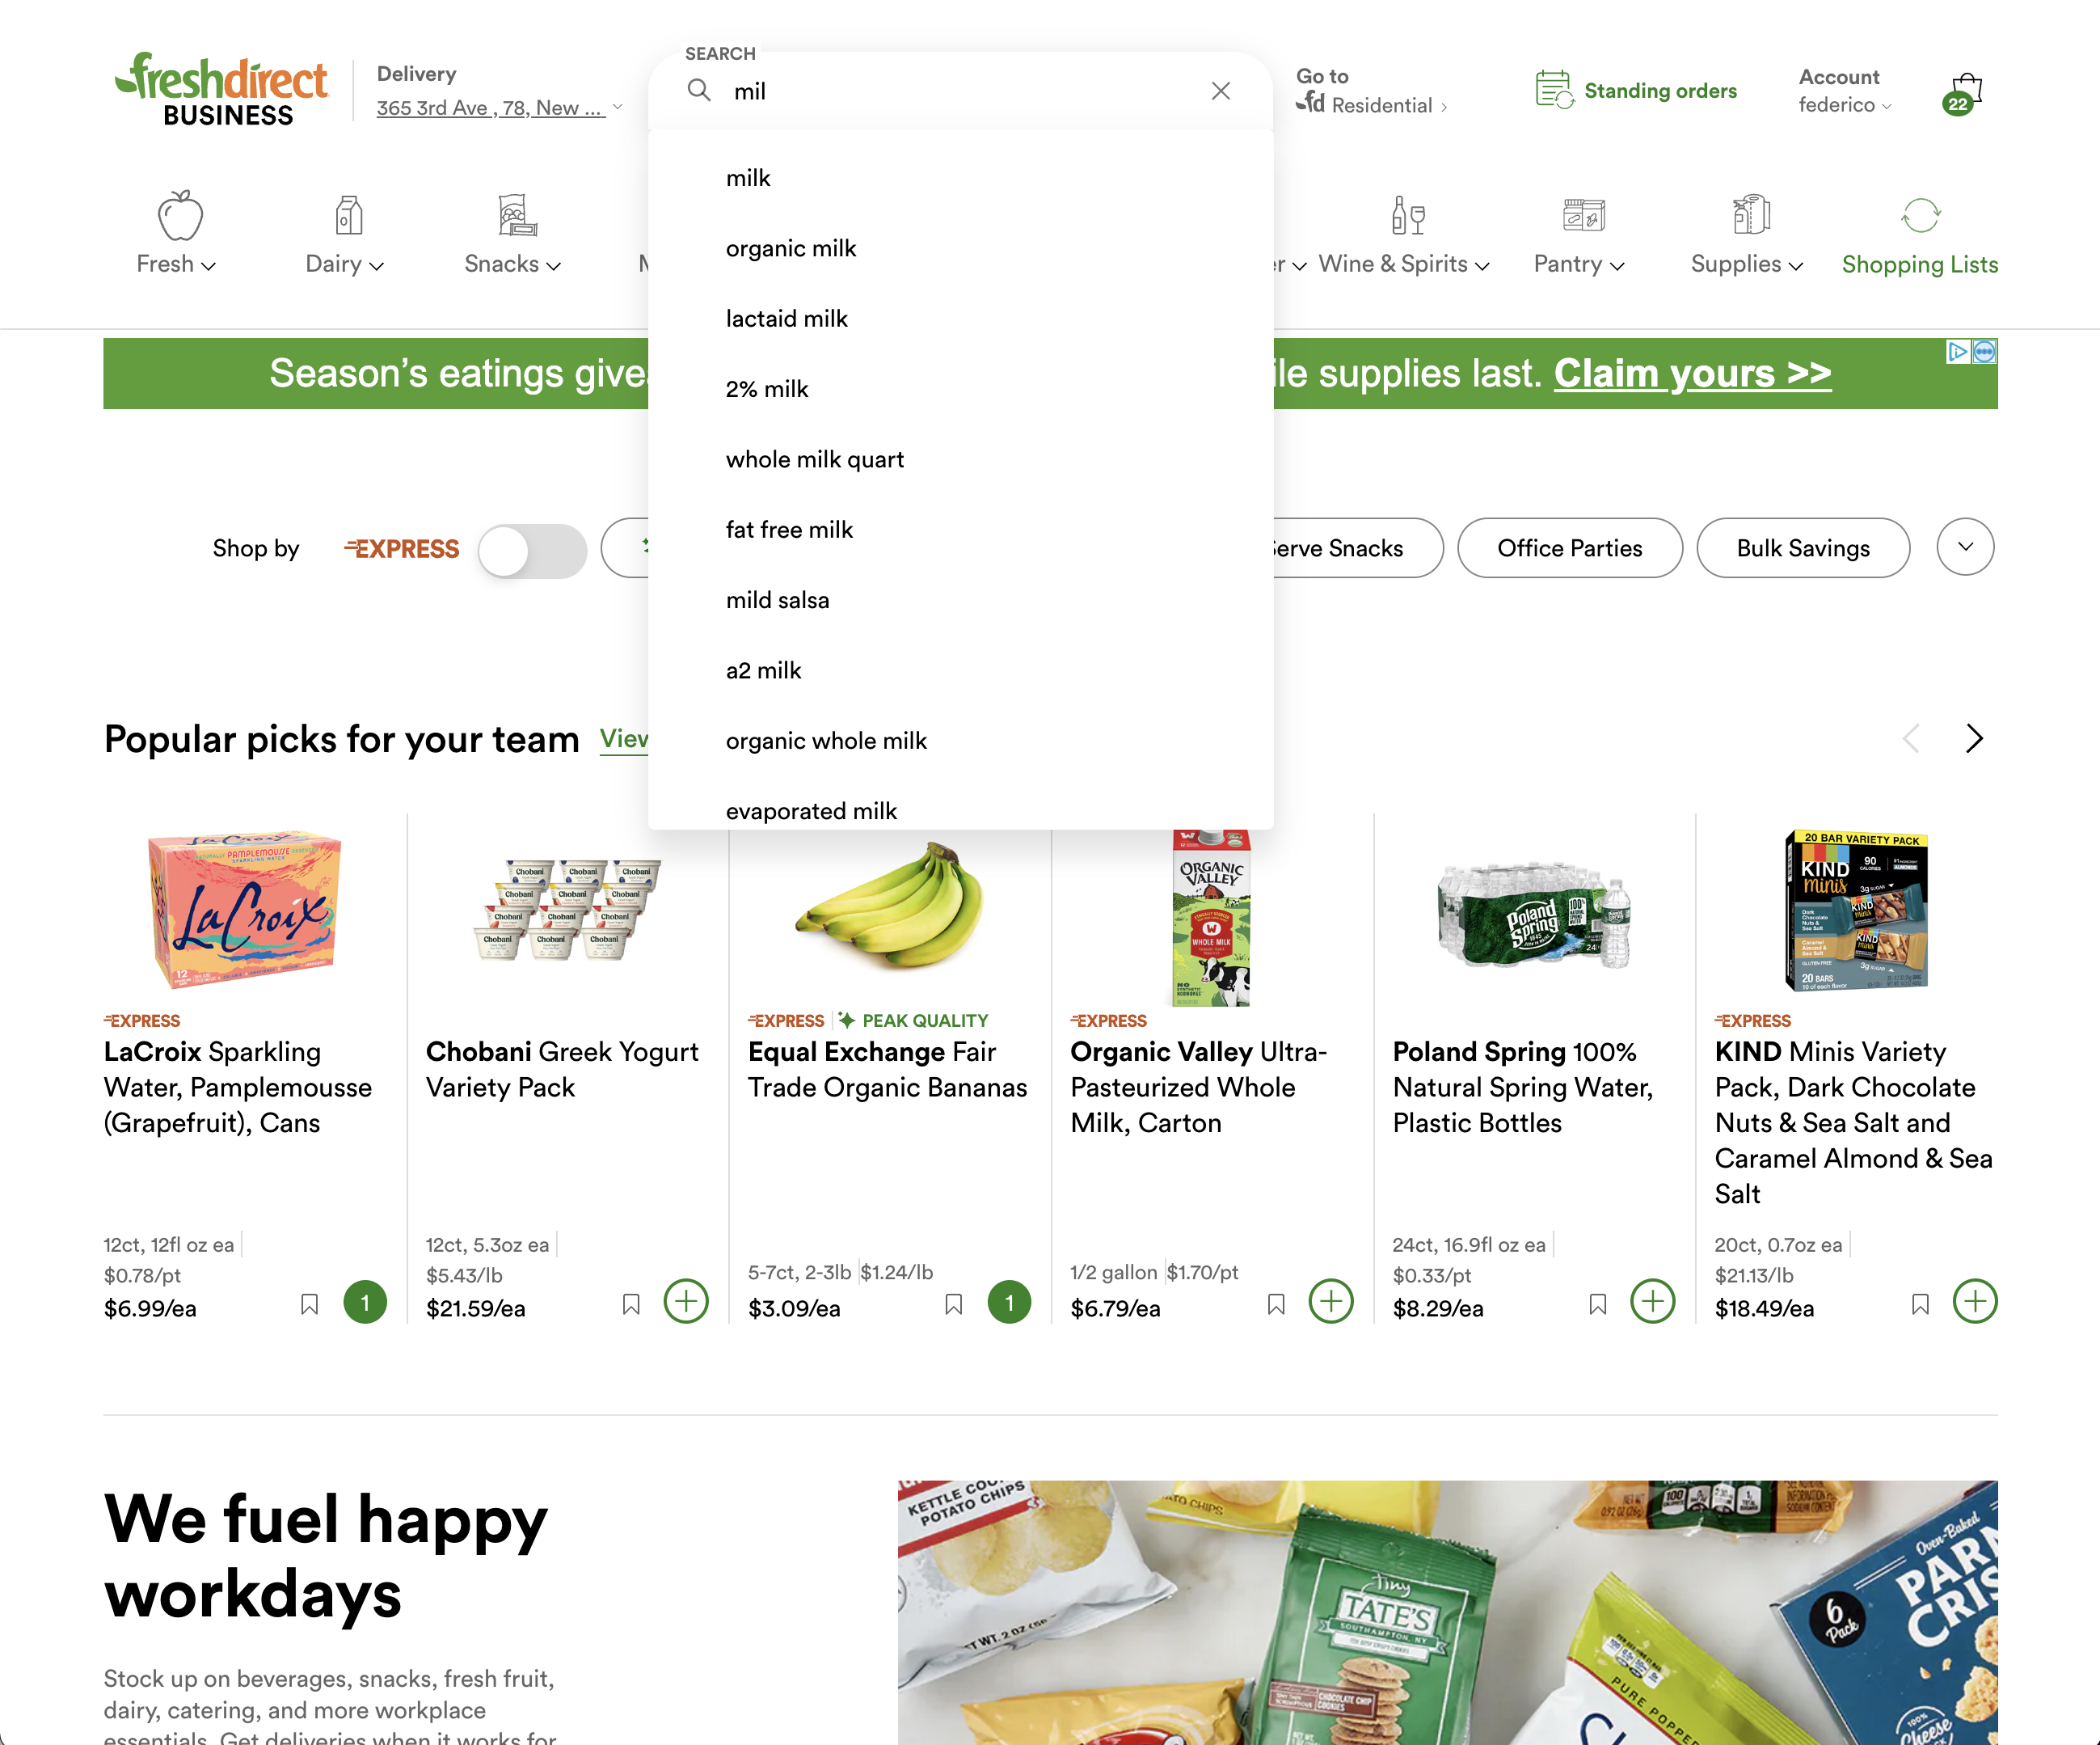Open the Shopping Lists refresh icon
Screen dimensions: 2100x1745
coord(1920,215)
